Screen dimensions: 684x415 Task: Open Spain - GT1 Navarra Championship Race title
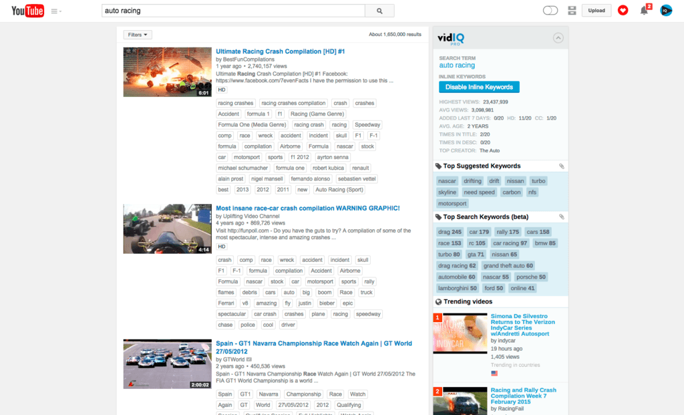pos(314,348)
